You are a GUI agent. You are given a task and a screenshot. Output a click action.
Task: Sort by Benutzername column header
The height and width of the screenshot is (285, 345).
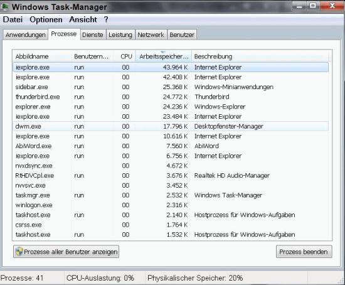(92, 56)
